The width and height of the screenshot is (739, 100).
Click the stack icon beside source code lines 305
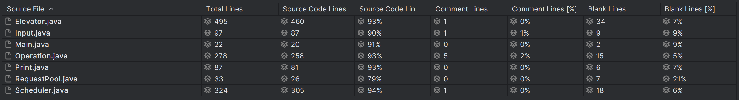pyautogui.click(x=284, y=90)
